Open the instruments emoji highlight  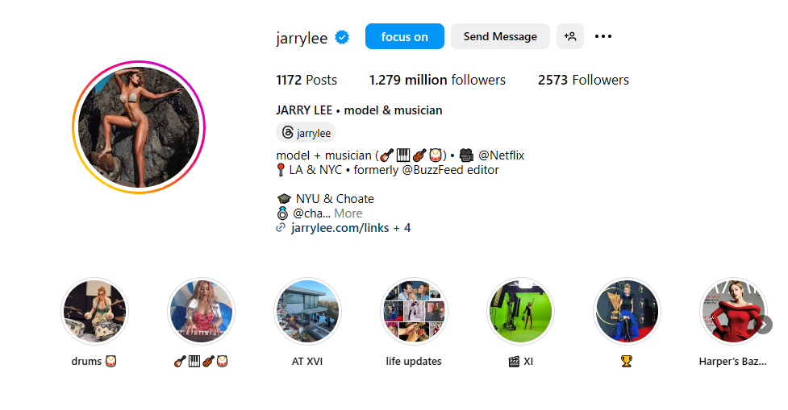point(201,311)
